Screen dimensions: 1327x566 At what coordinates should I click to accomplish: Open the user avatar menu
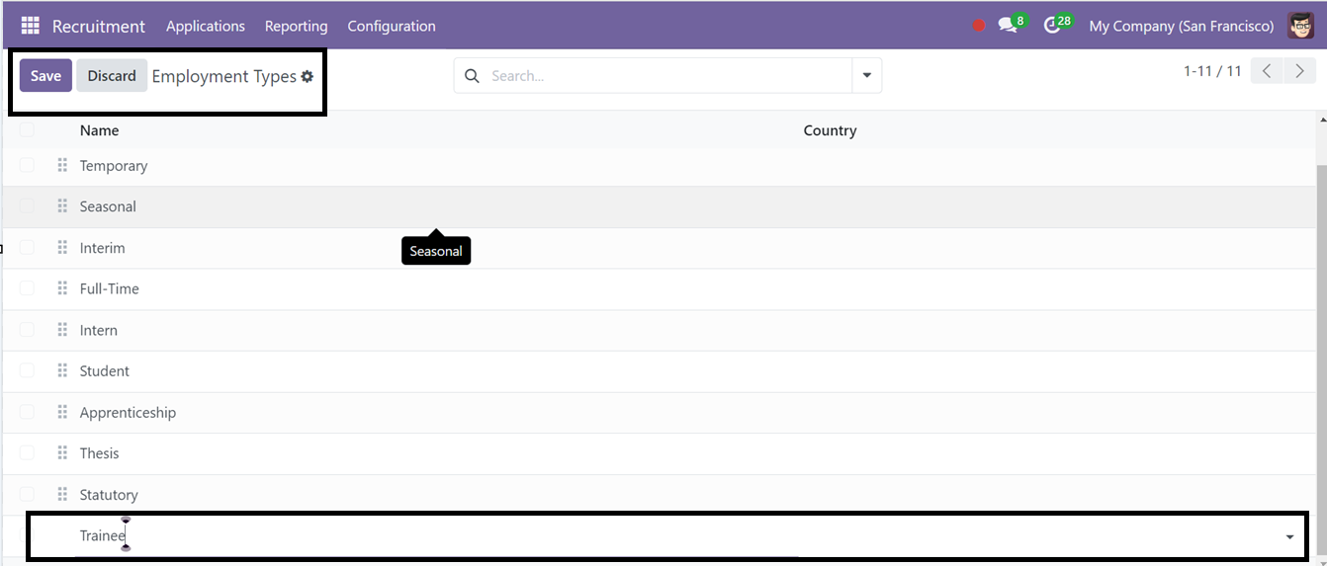(1301, 26)
